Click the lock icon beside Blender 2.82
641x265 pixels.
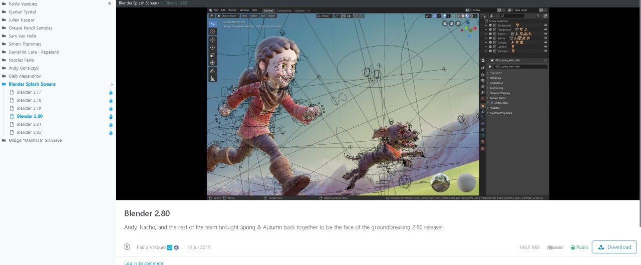pyautogui.click(x=111, y=132)
